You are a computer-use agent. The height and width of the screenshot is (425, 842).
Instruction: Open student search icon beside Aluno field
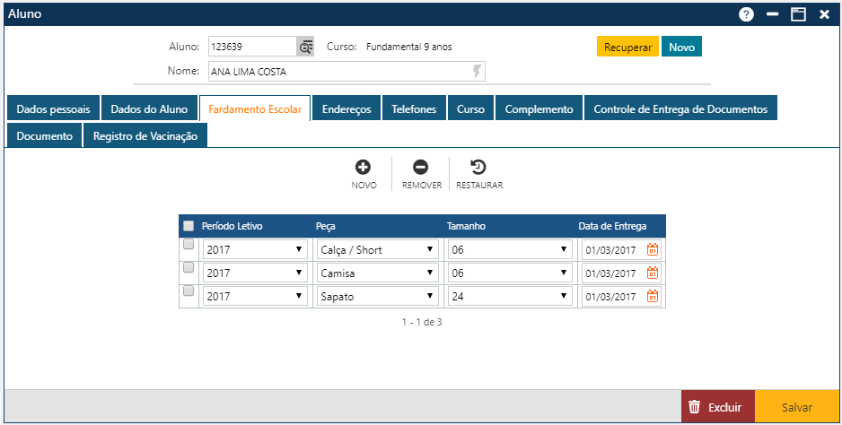306,47
